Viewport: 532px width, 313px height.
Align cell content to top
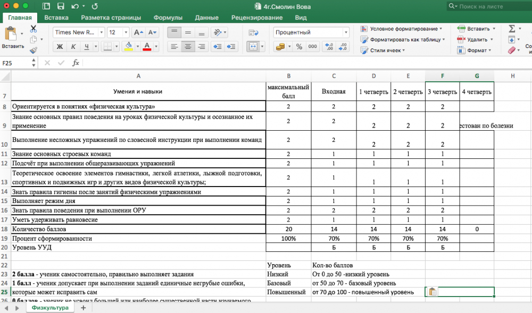[x=174, y=32]
